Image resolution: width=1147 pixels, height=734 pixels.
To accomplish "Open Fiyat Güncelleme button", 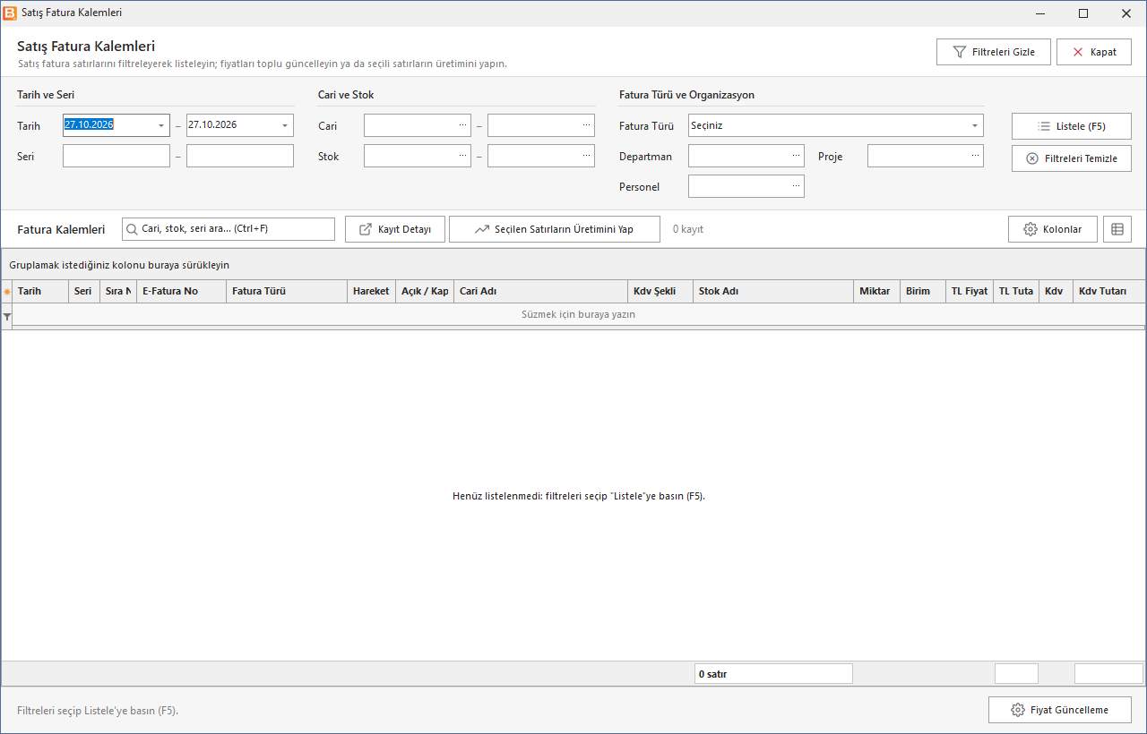I will (x=1060, y=710).
